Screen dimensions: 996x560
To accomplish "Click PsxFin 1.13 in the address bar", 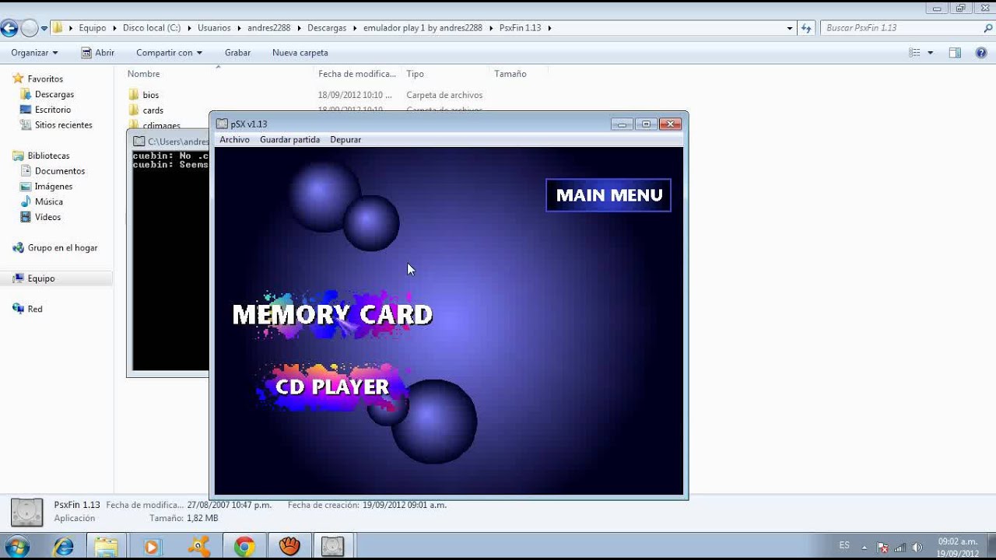I will (520, 28).
